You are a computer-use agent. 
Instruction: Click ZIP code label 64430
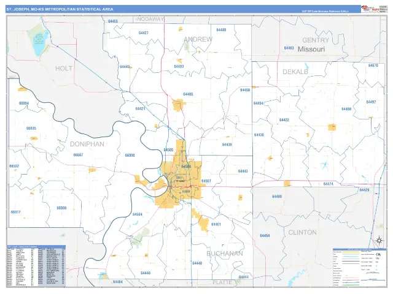point(259,135)
